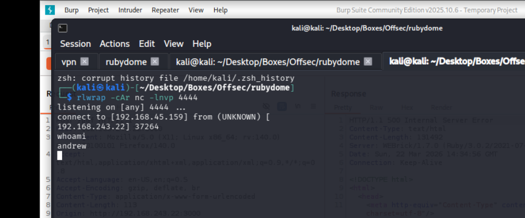This screenshot has height=218, width=525.
Task: Open the Intruder menu
Action: (130, 10)
